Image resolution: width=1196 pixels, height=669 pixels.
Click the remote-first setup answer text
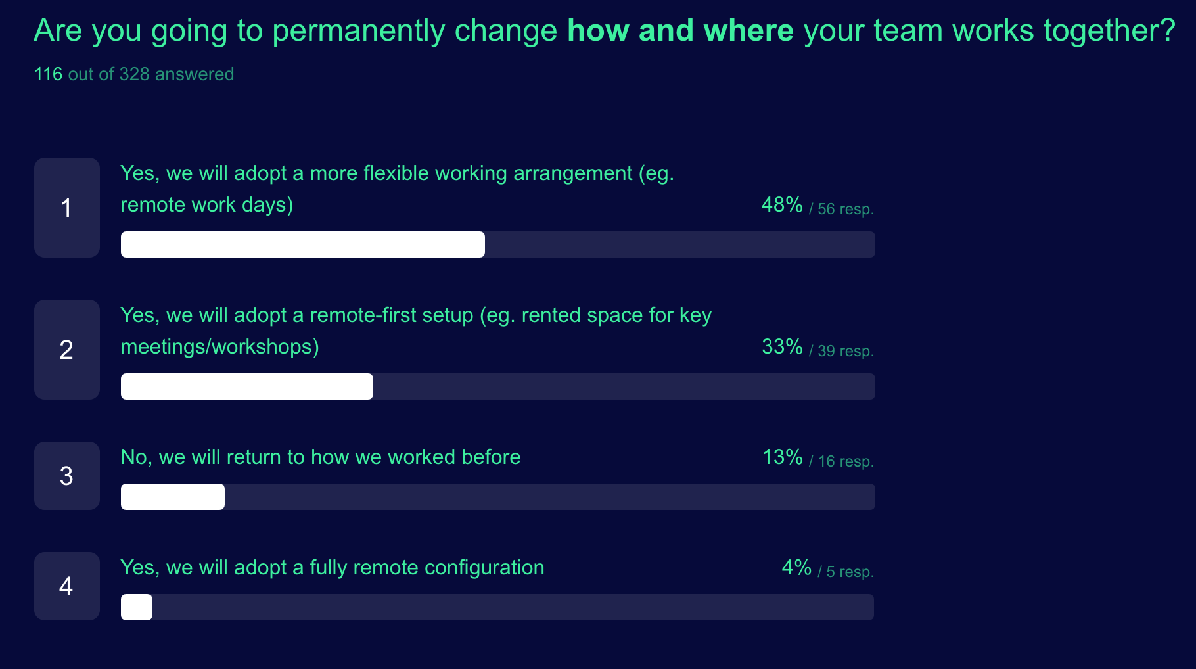pos(415,331)
